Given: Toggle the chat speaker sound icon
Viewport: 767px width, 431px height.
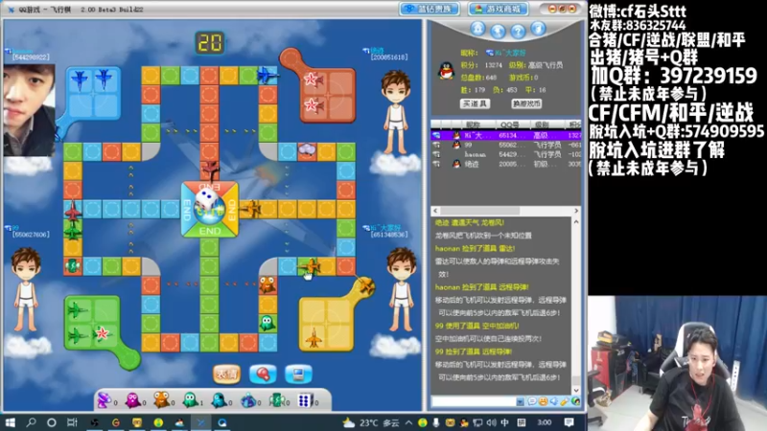Looking at the screenshot, I should pos(554,401).
